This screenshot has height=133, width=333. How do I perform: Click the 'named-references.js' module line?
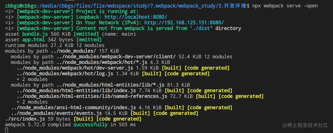pyautogui.click(x=140, y=96)
